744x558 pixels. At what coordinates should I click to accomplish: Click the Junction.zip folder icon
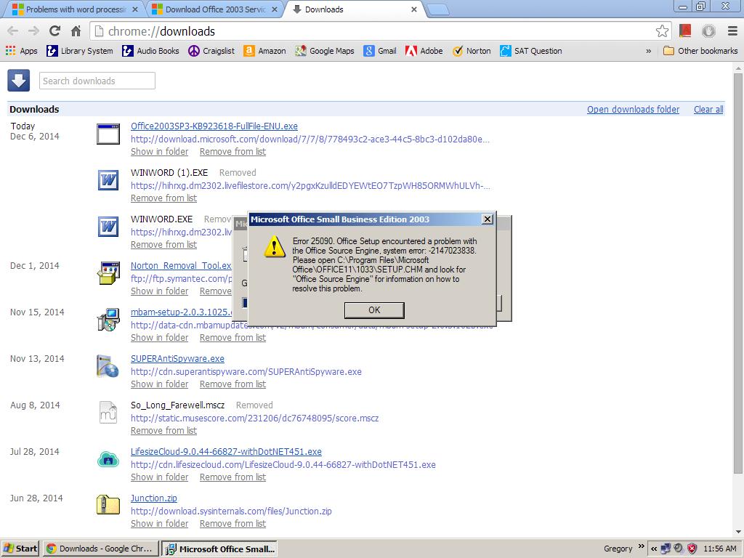108,505
